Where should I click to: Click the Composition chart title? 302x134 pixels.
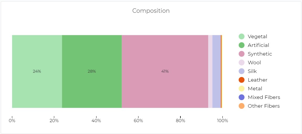151,11
